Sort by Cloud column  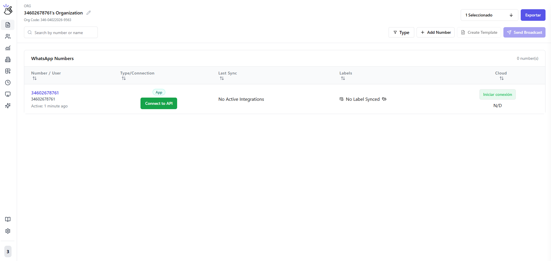501,79
